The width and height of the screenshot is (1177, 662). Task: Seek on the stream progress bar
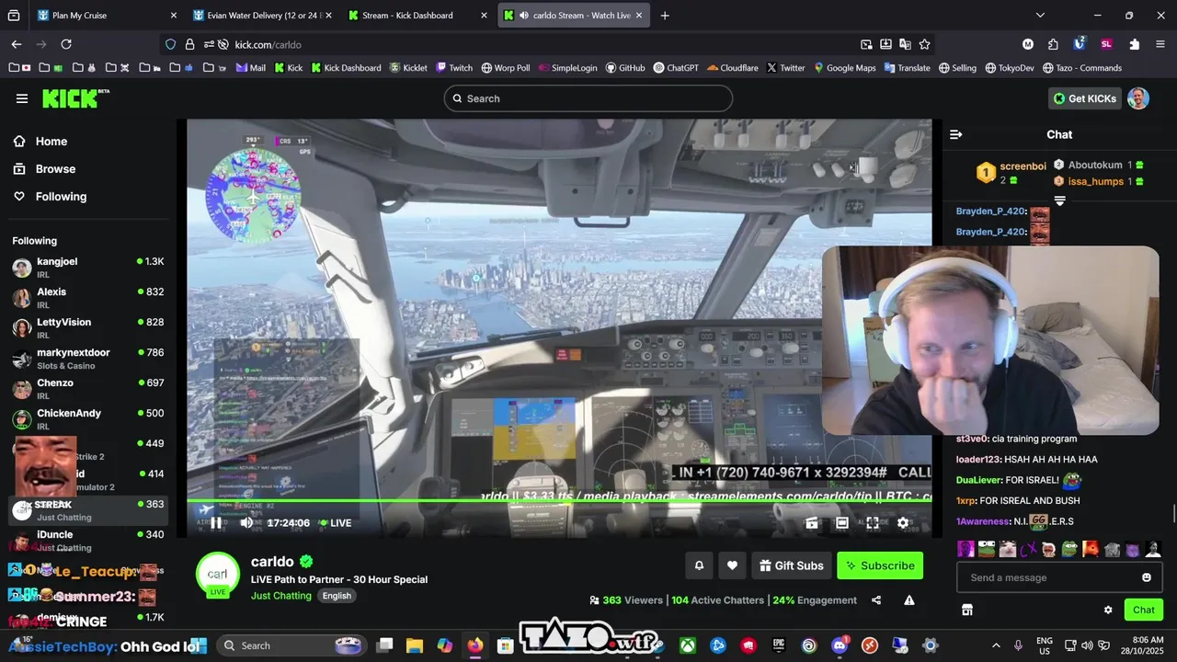559,501
